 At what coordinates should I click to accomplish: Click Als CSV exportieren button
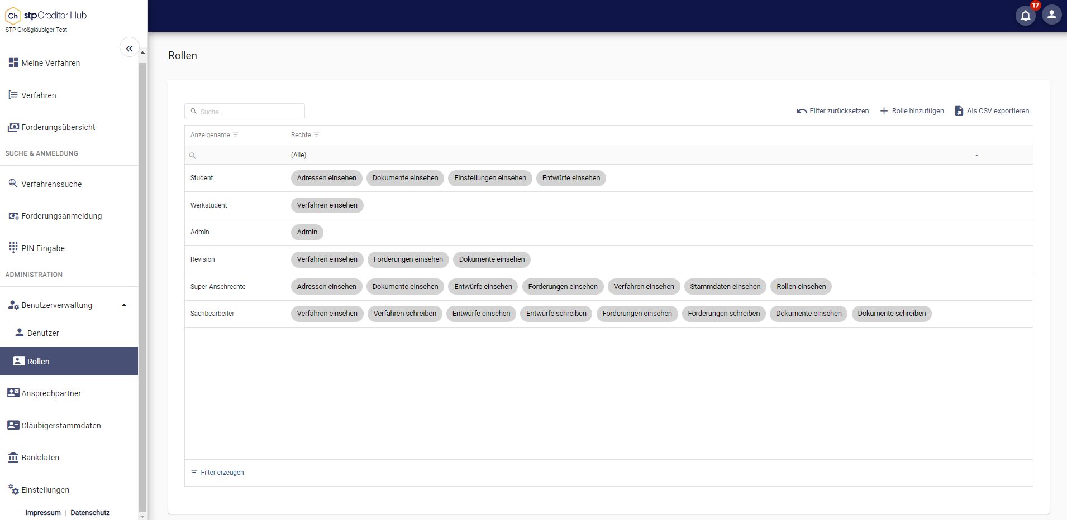[x=992, y=111]
